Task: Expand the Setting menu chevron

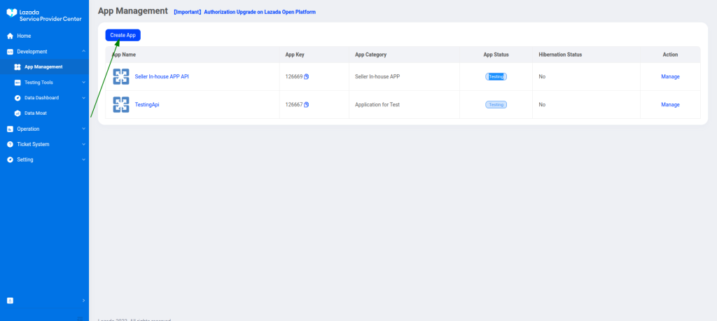Action: pos(83,159)
